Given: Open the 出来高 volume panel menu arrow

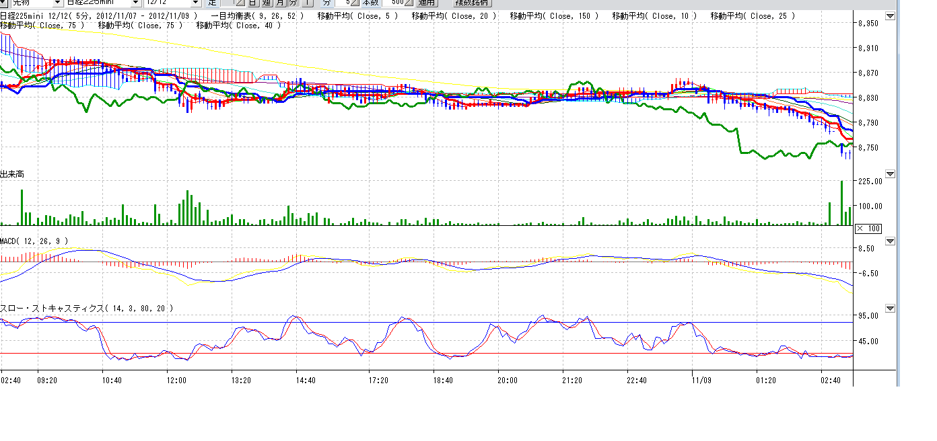Looking at the screenshot, I should pos(891,174).
